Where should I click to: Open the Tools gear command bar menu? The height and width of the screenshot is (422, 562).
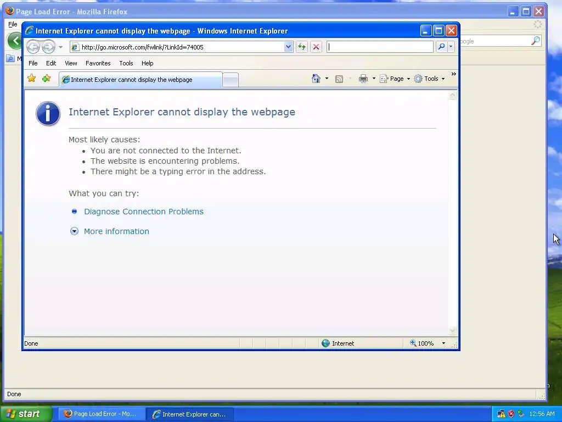click(x=429, y=79)
